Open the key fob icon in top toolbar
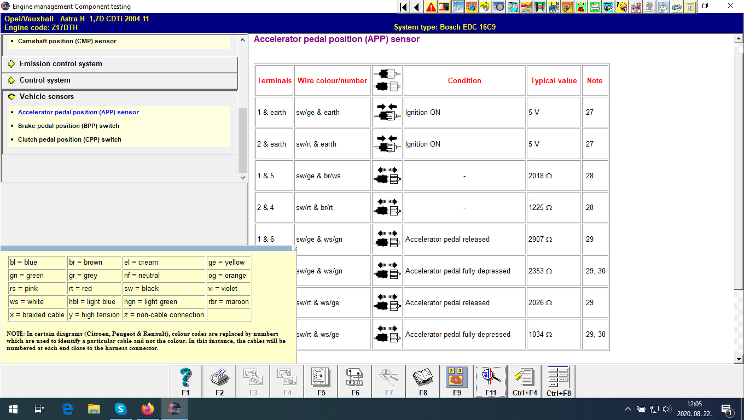 567,7
